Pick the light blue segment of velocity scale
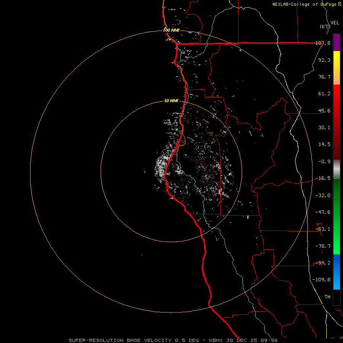Image resolution: width=343 pixels, height=343 pixels. point(337,281)
